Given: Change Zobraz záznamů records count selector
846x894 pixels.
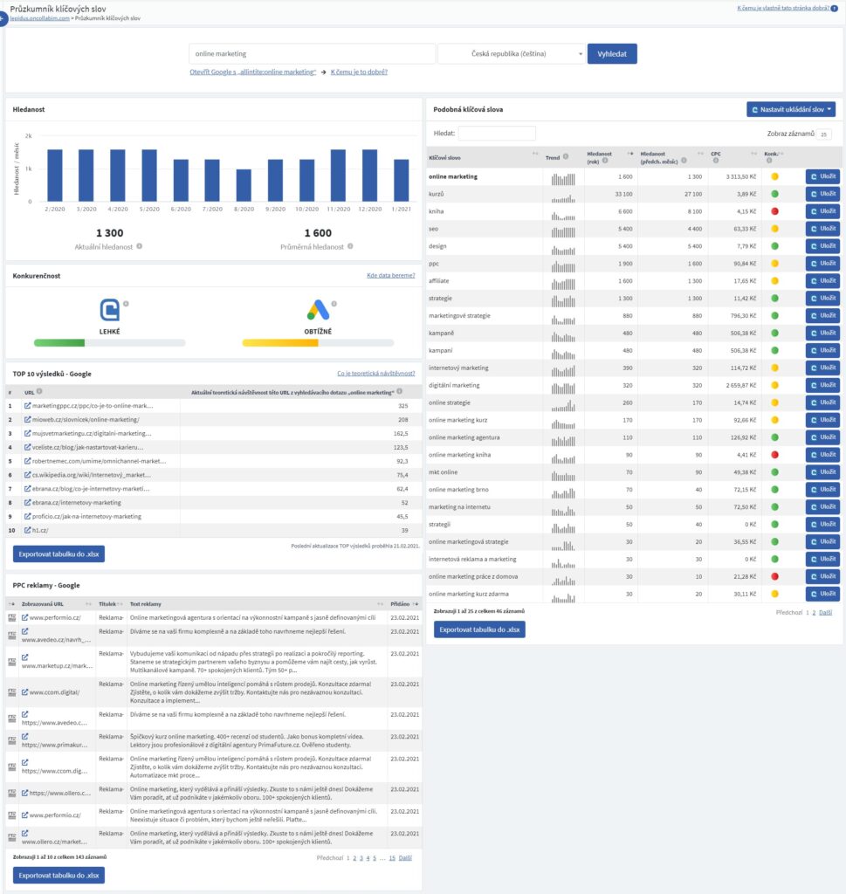Looking at the screenshot, I should tap(823, 134).
